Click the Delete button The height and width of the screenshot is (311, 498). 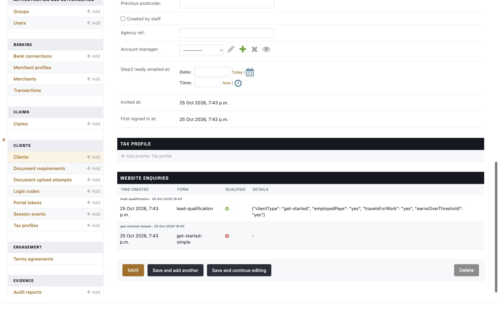(467, 270)
